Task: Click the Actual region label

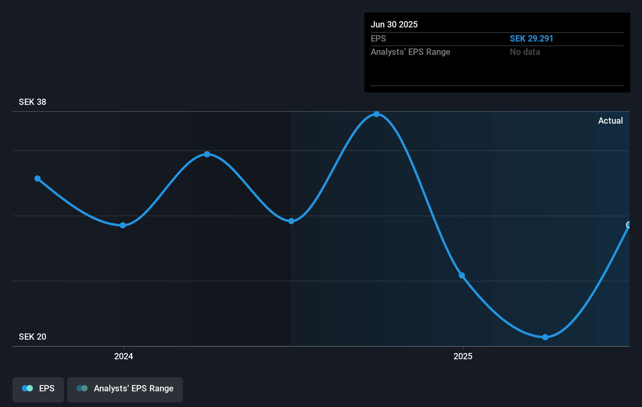Action: 610,121
